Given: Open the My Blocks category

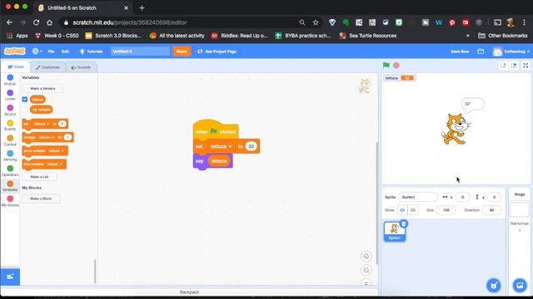Looking at the screenshot, I should pos(10,201).
